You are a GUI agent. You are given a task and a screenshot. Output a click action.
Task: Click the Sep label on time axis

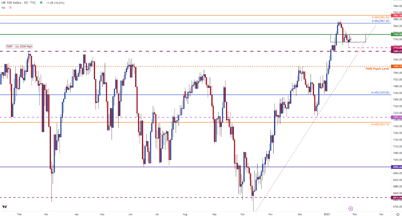click(x=214, y=214)
